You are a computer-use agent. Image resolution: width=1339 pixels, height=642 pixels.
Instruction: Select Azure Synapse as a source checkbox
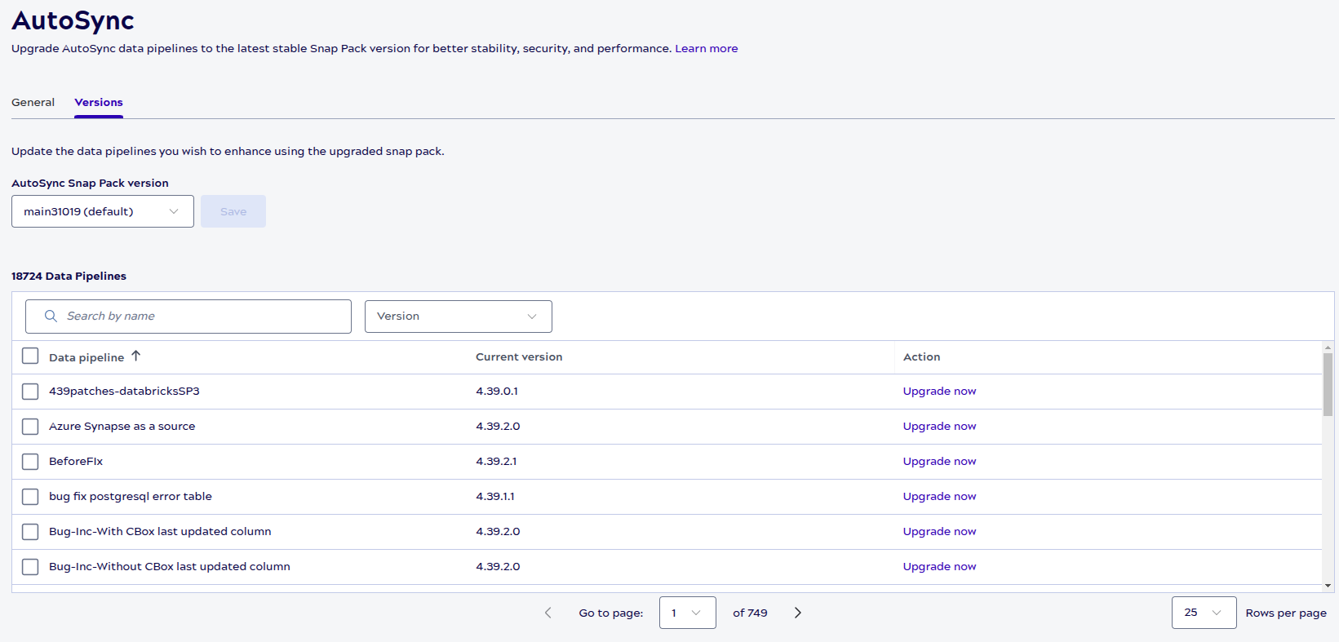coord(30,427)
